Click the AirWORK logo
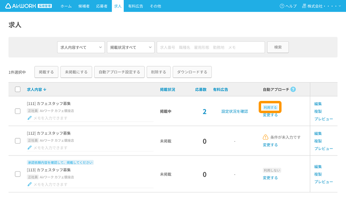 (29, 6)
